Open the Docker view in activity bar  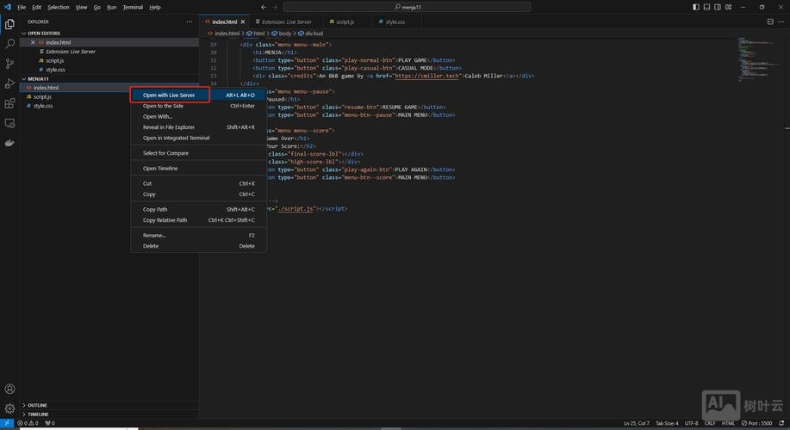pos(10,144)
